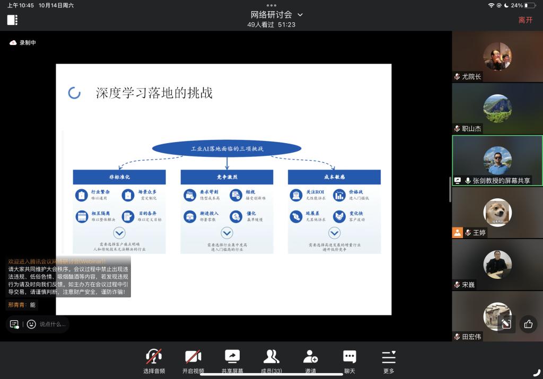This screenshot has height=379, width=543.
Task: Click the down chevron under 非标准化 column
Action: pyautogui.click(x=119, y=233)
